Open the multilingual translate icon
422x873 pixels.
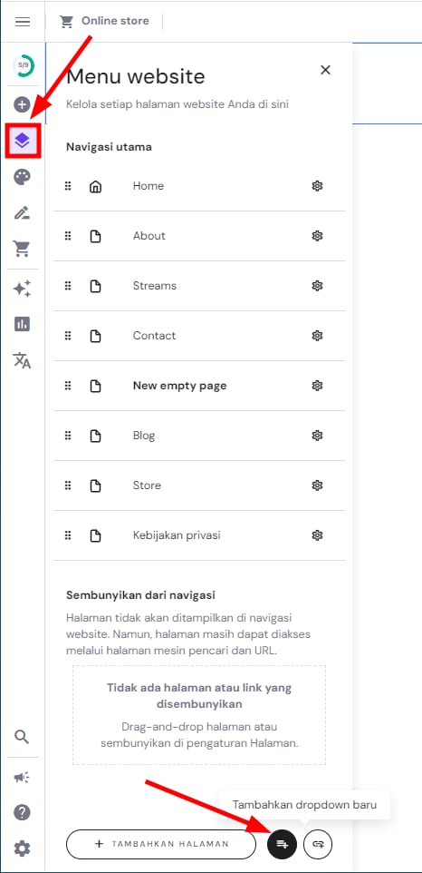click(23, 360)
